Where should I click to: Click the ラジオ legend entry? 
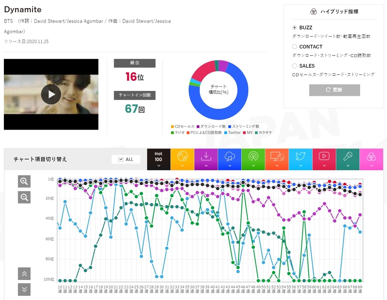(177, 133)
